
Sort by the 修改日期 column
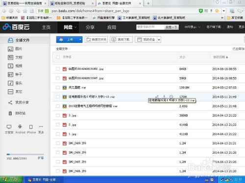pyautogui.click(x=220, y=57)
